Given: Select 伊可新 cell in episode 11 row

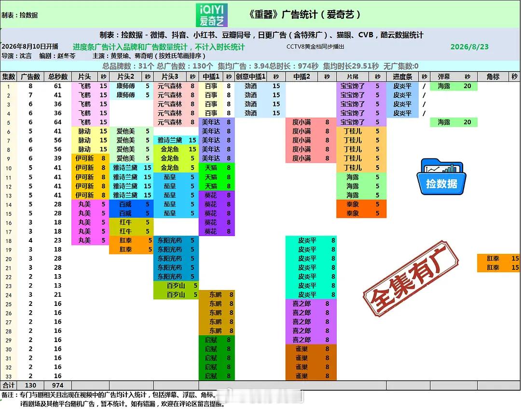Looking at the screenshot, I should (x=84, y=177).
